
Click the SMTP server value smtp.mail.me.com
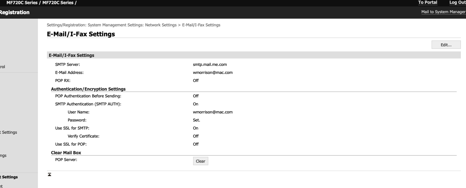click(x=210, y=65)
